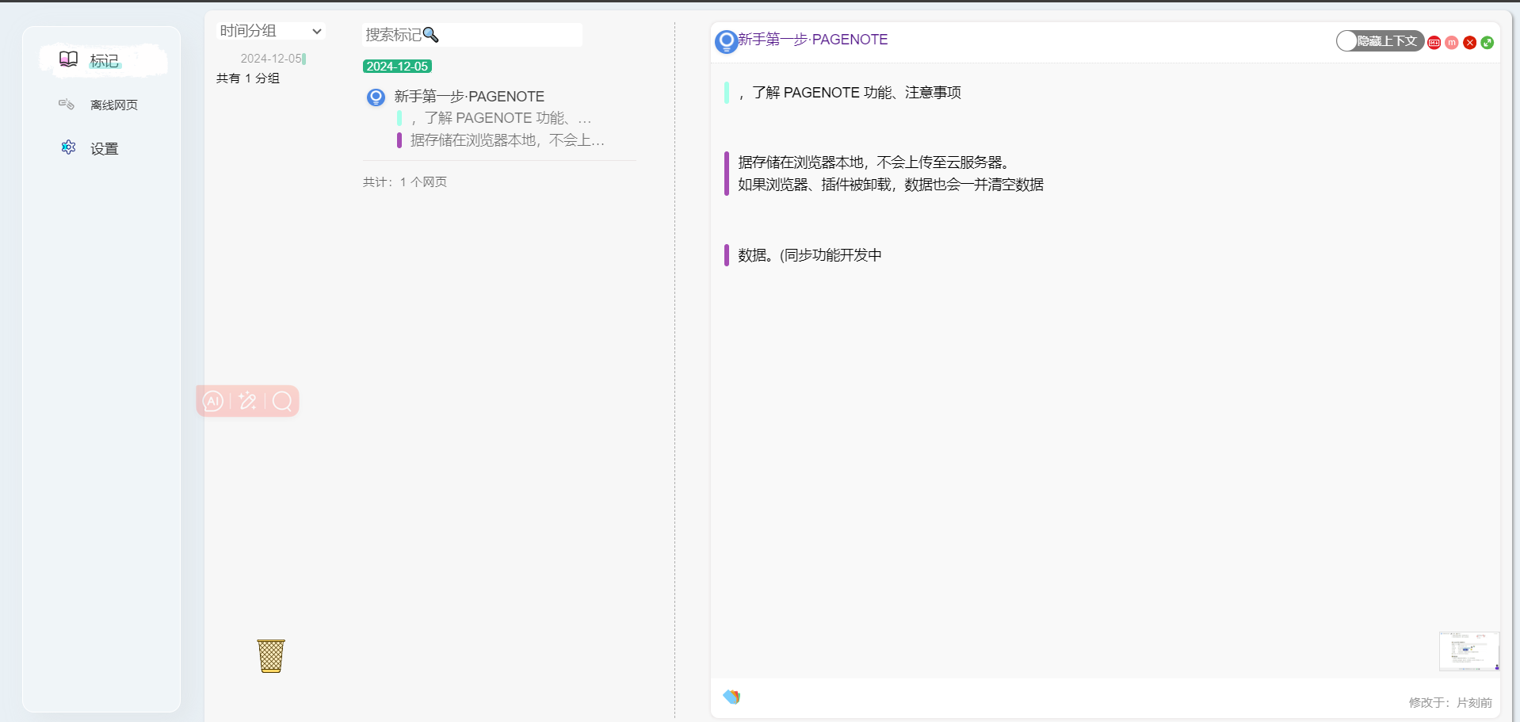Select the detail note 数据。(同步功能开发中

[810, 255]
